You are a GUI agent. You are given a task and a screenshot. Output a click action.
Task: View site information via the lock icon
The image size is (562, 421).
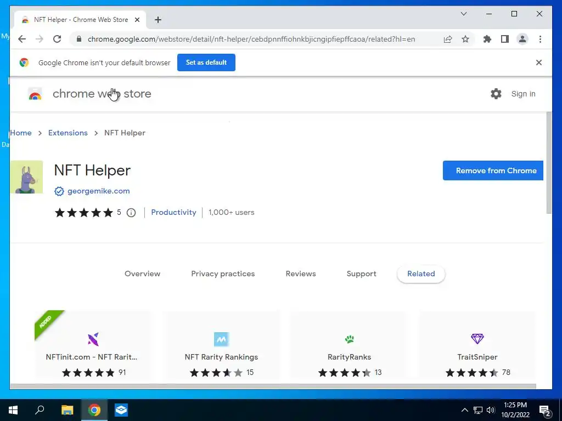[79, 39]
